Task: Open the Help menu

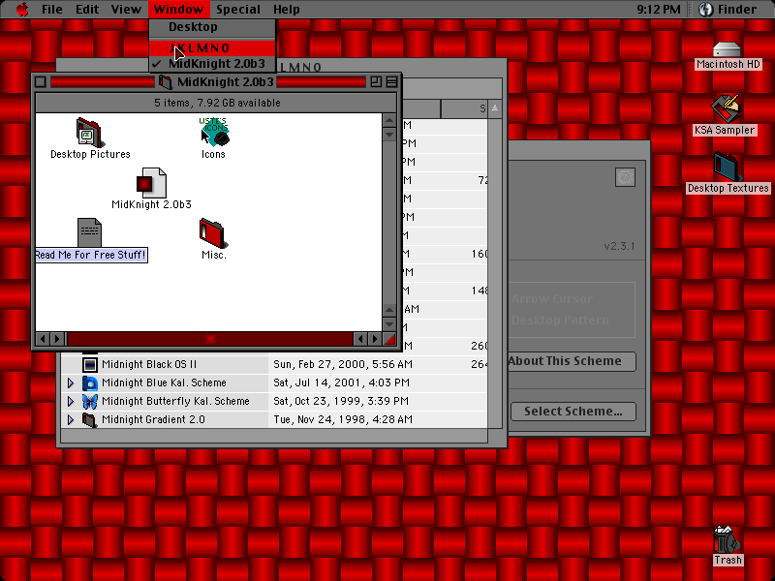Action: (286, 9)
